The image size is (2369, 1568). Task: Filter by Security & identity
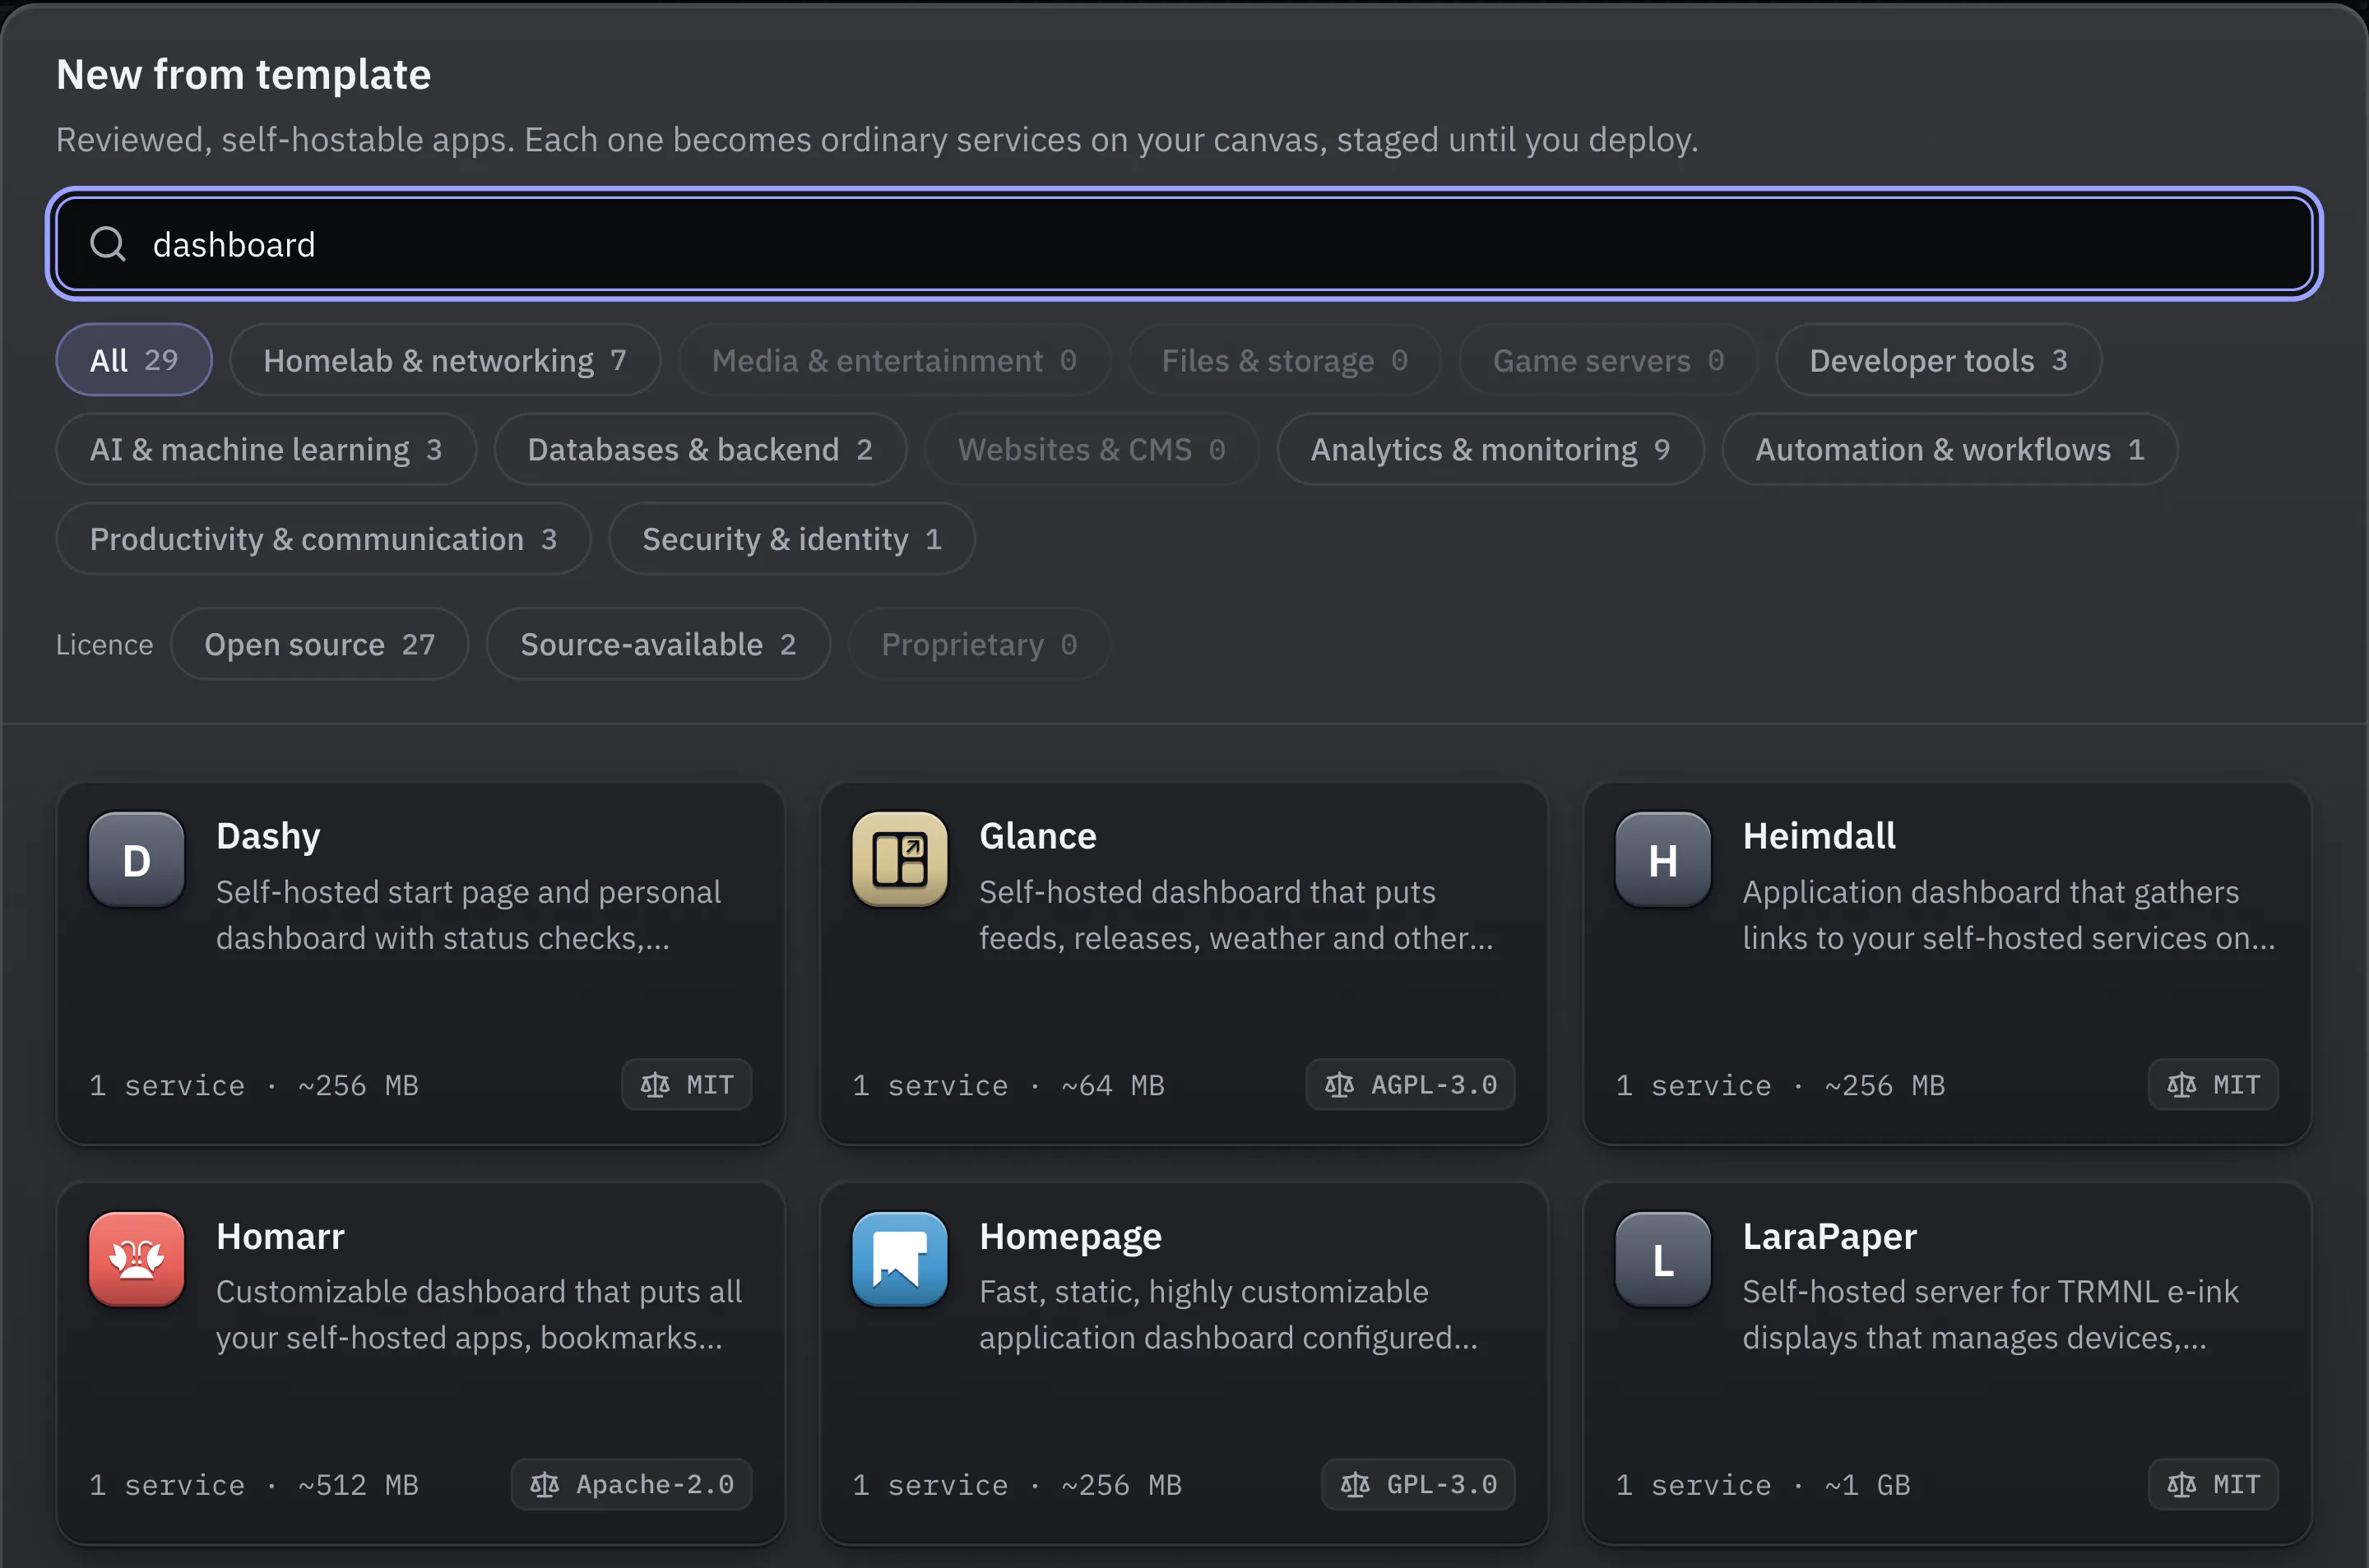click(791, 539)
